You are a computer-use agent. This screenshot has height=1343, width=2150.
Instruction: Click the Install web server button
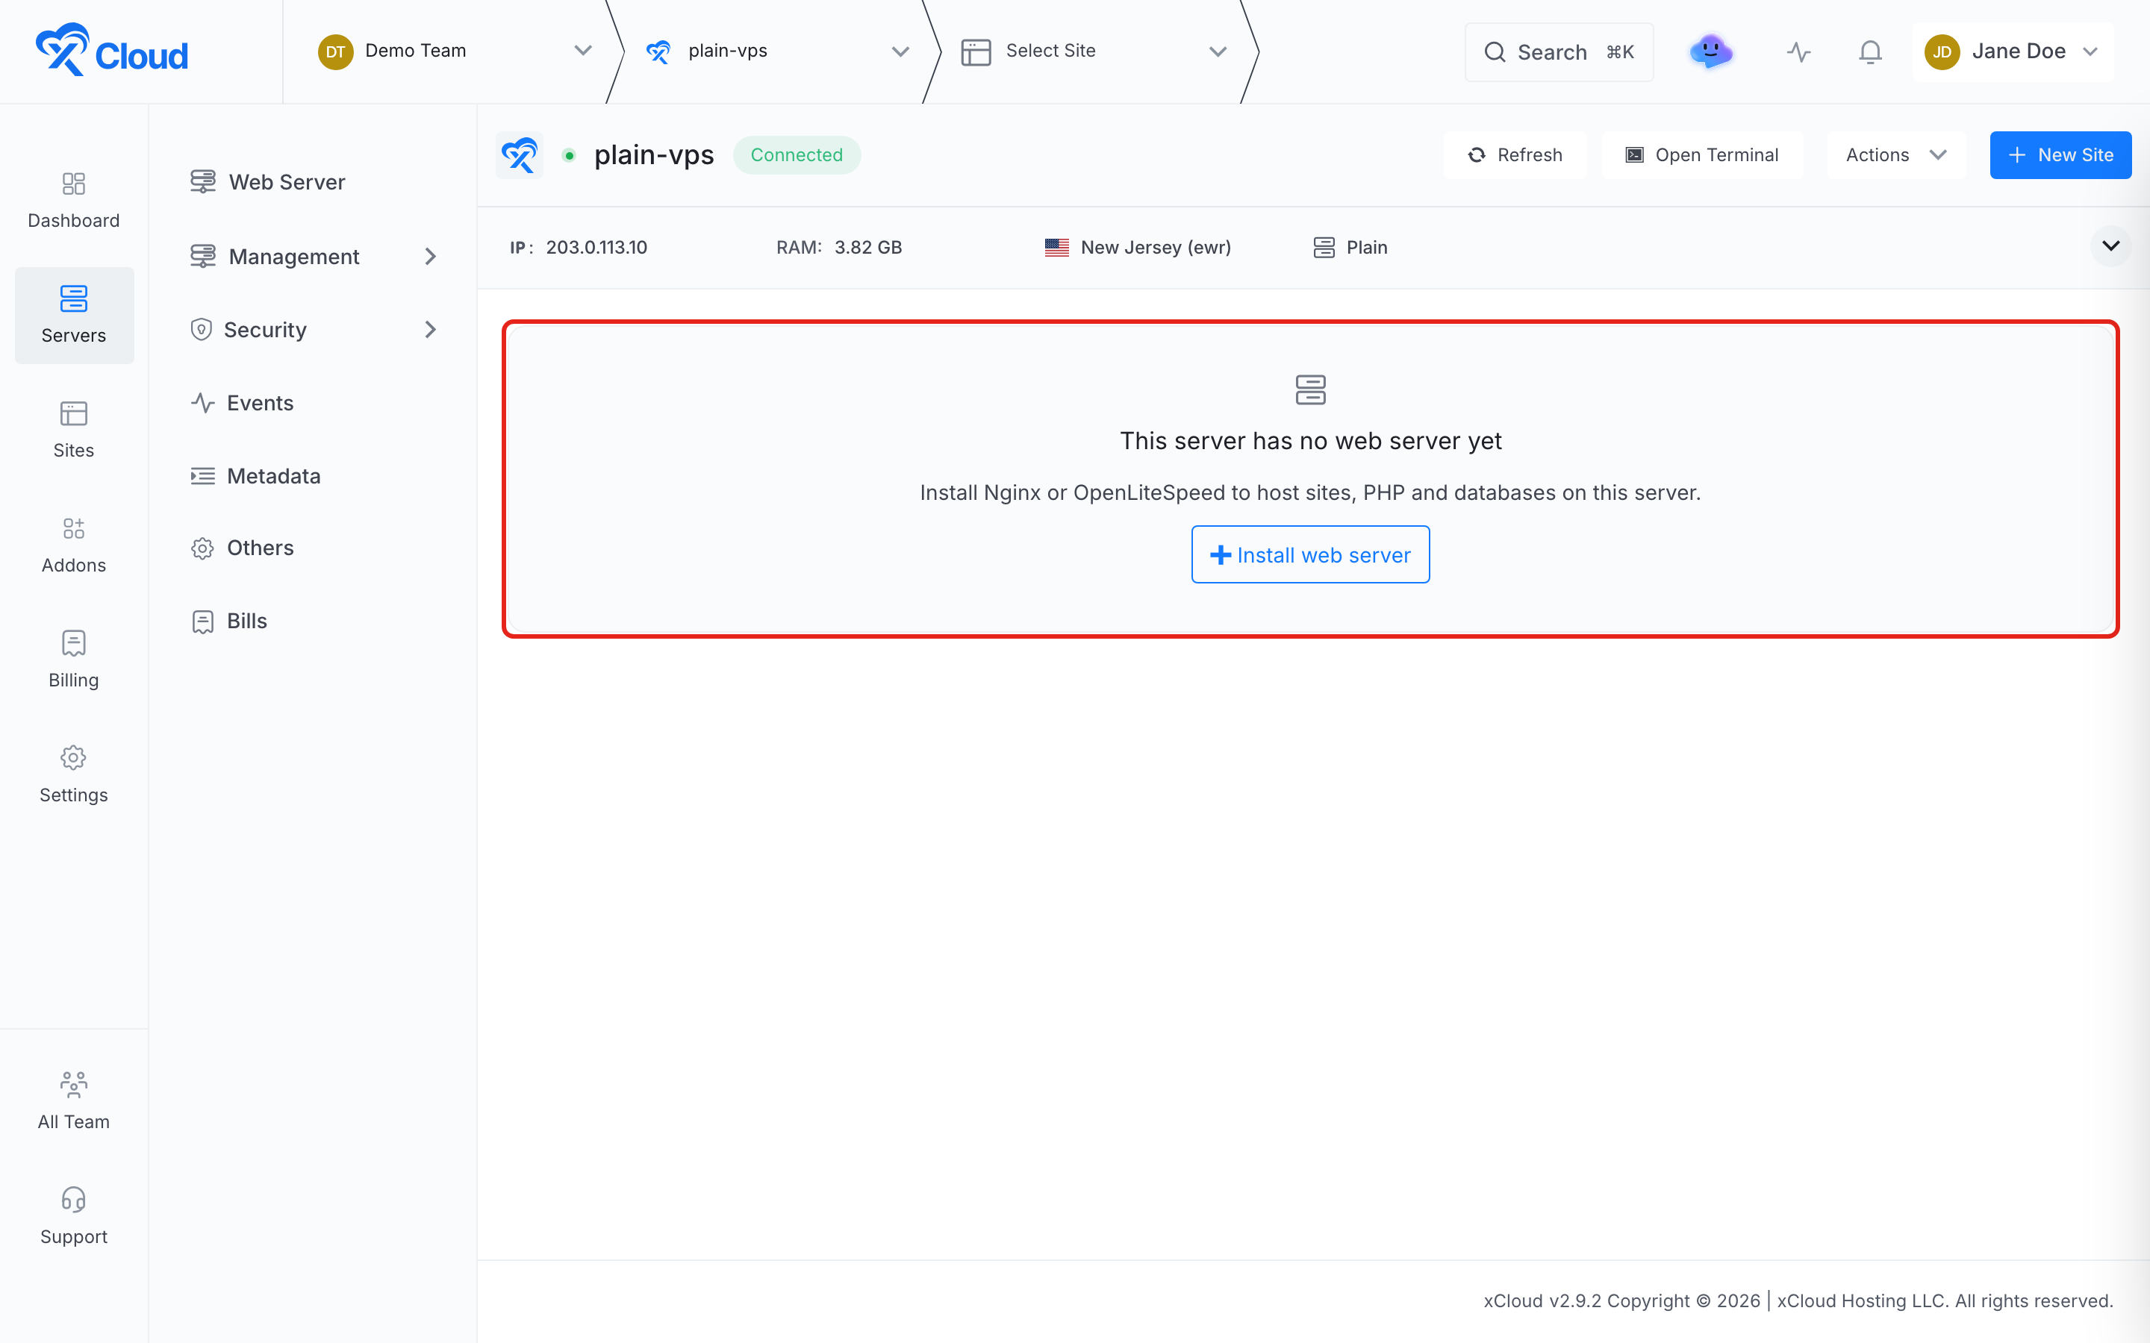coord(1310,554)
